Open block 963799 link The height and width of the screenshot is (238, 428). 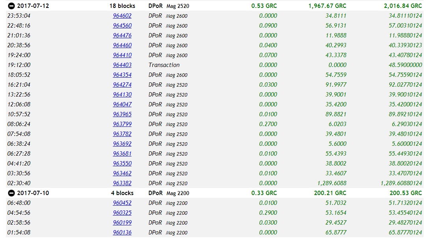point(122,124)
